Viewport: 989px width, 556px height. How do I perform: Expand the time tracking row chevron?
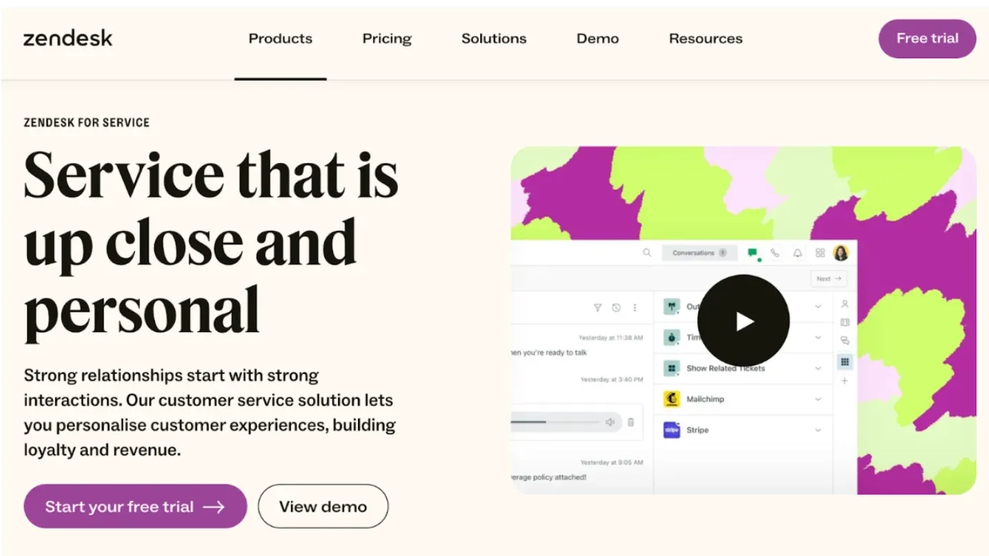[818, 337]
